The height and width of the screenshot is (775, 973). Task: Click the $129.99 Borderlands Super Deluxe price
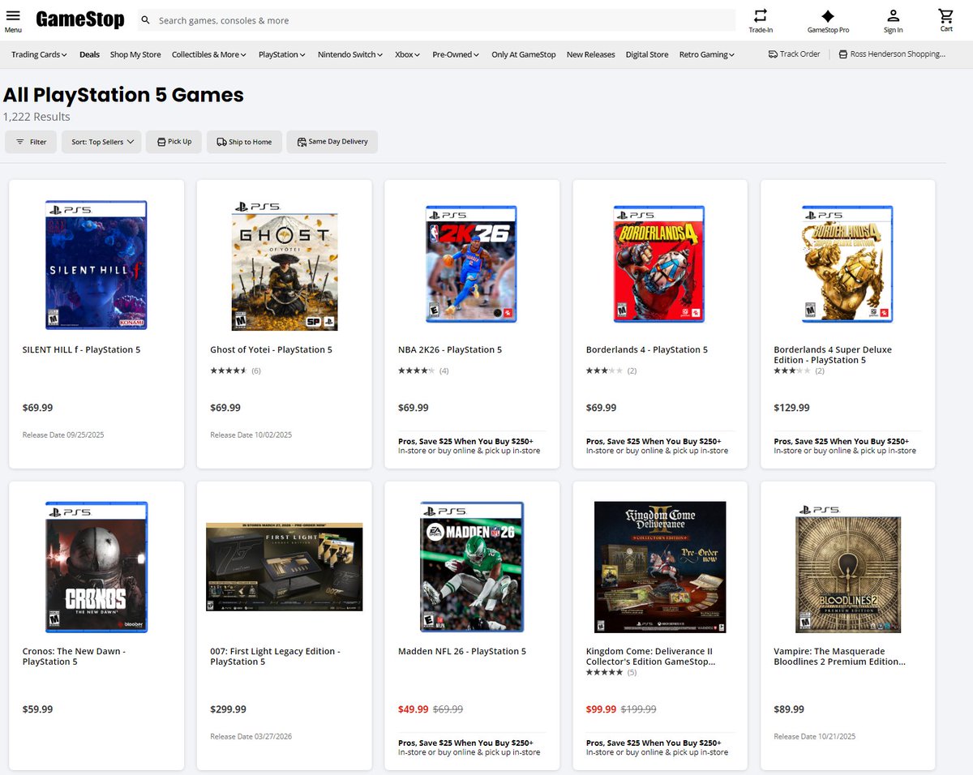[791, 408]
